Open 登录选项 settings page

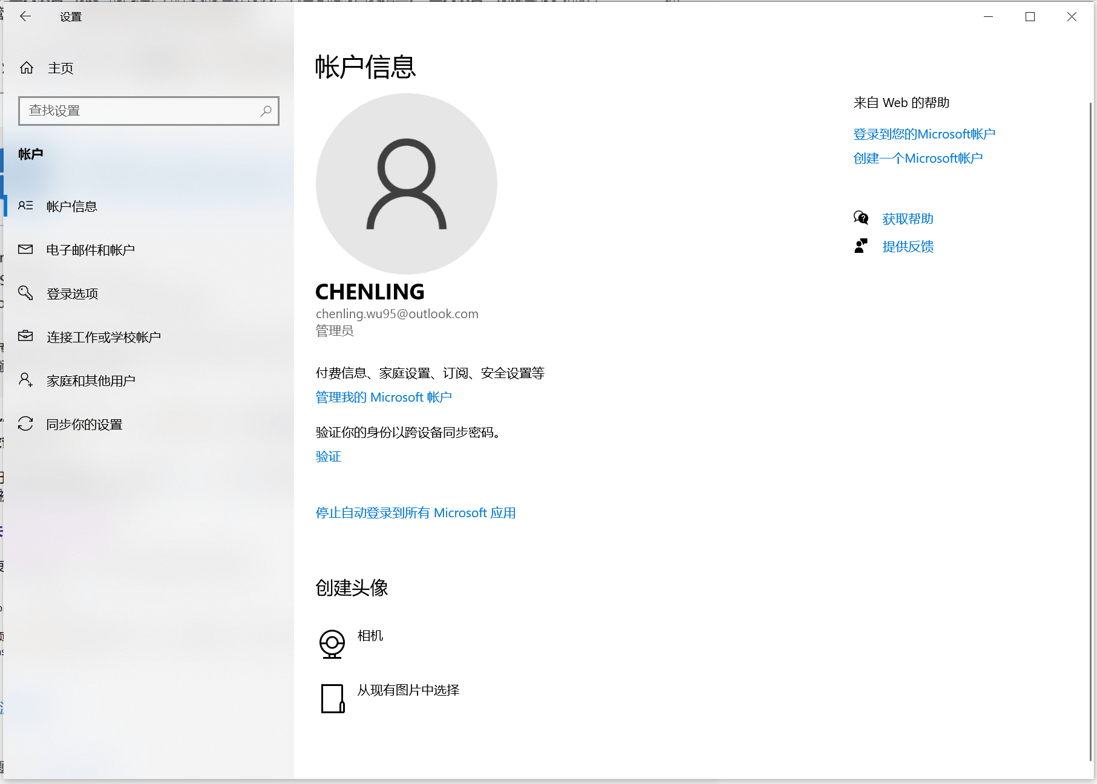[x=148, y=293]
